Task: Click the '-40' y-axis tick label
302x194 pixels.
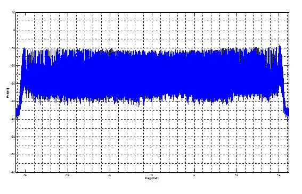Action: click(x=13, y=102)
